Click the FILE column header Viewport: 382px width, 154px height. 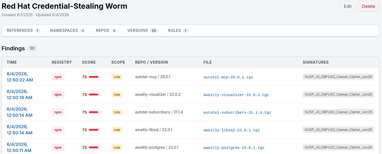coord(208,62)
